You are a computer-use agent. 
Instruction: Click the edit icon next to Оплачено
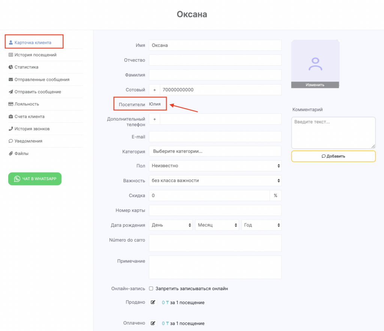[x=153, y=323]
